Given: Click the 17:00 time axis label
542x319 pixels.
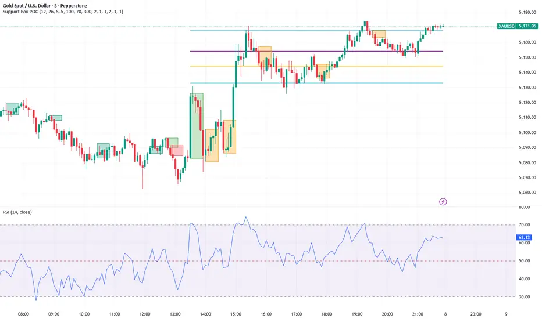Looking at the screenshot, I should pyautogui.click(x=297, y=314).
